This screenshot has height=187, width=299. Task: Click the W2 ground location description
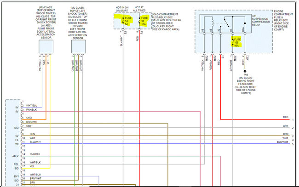(x=246, y=85)
